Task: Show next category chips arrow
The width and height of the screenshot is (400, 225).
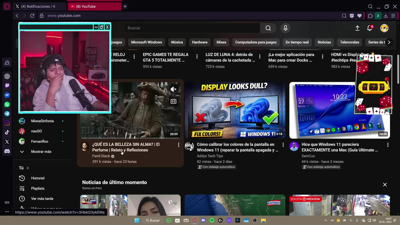Action: pos(389,42)
